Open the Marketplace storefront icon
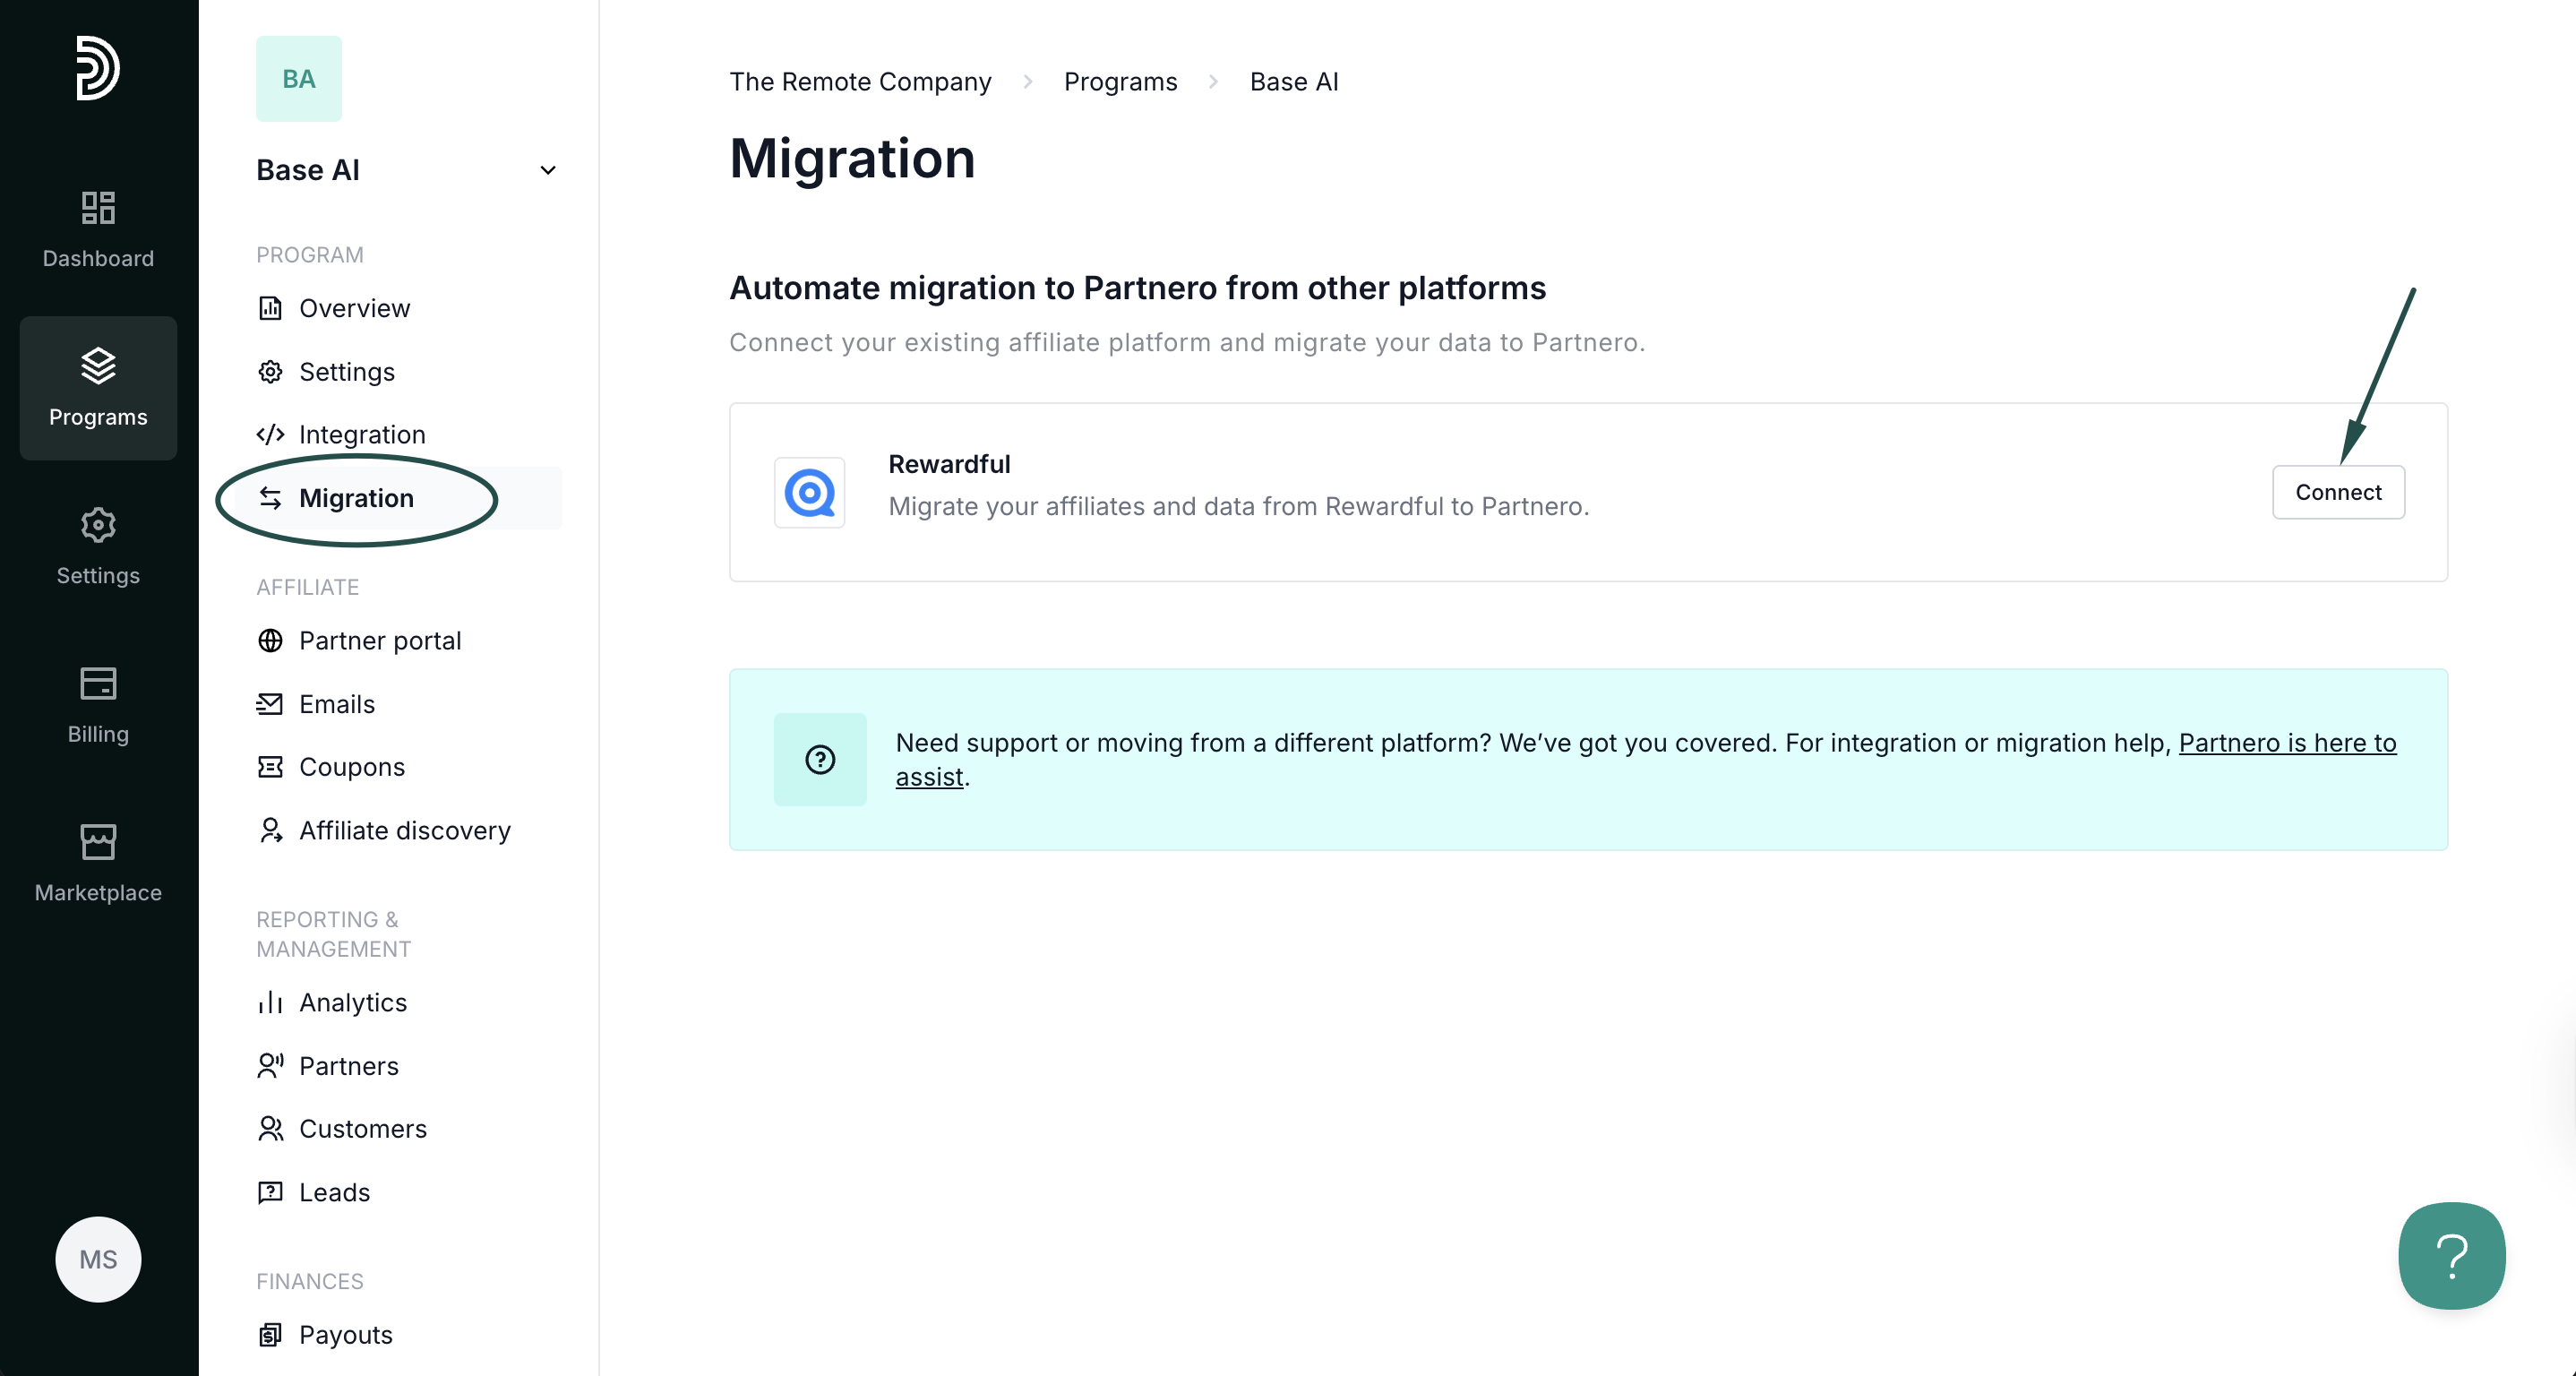Viewport: 2576px width, 1376px height. point(98,843)
